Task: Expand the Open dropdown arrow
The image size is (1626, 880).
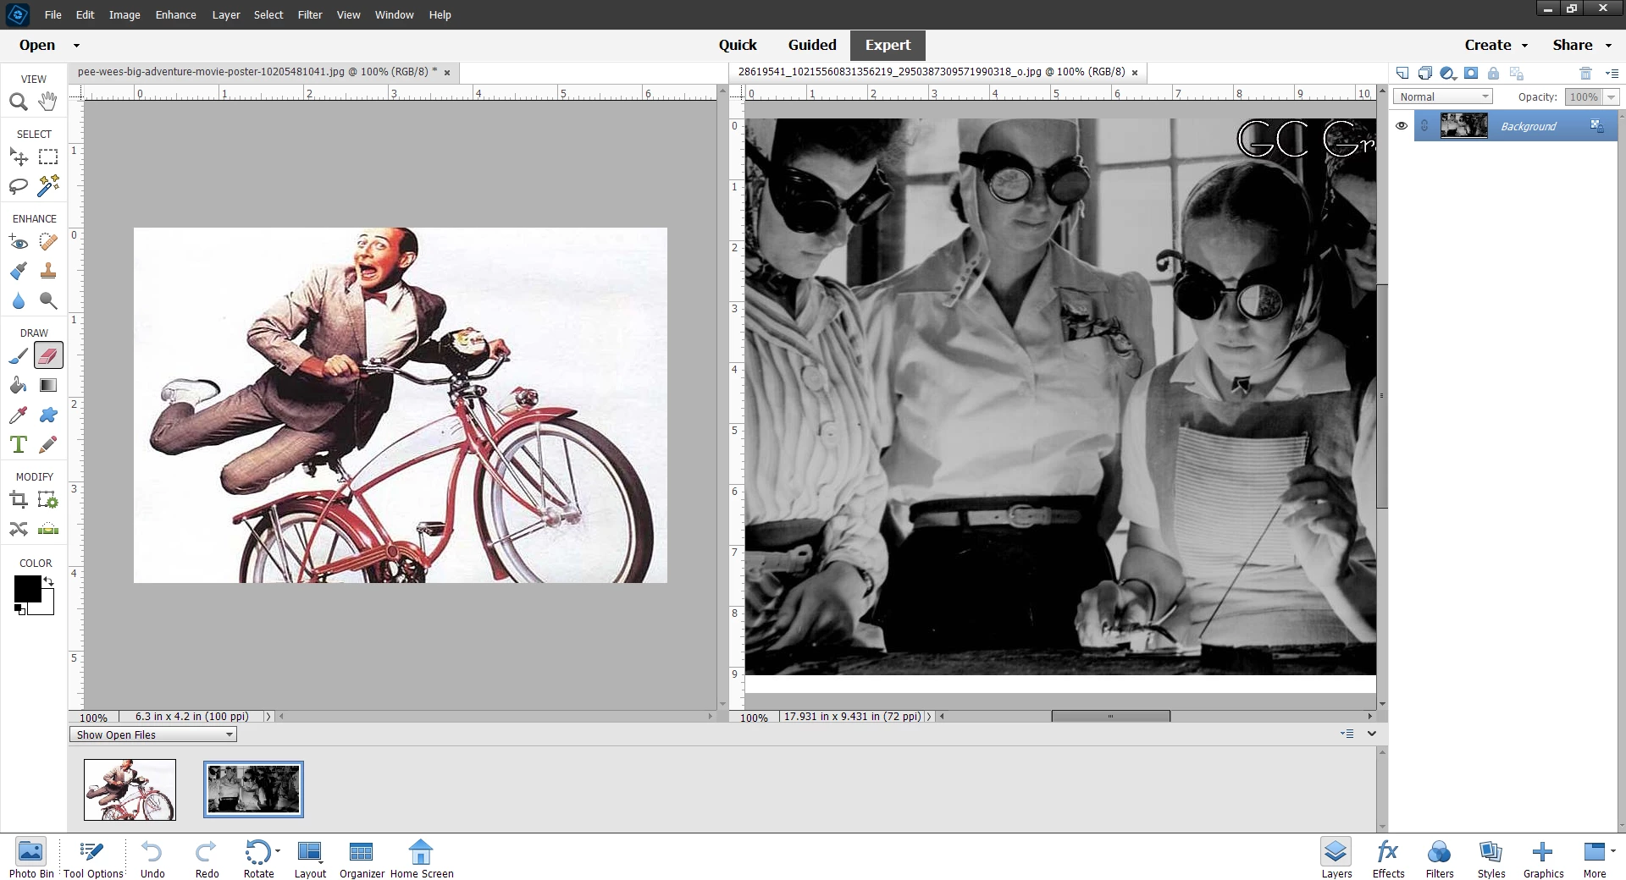Action: (76, 46)
